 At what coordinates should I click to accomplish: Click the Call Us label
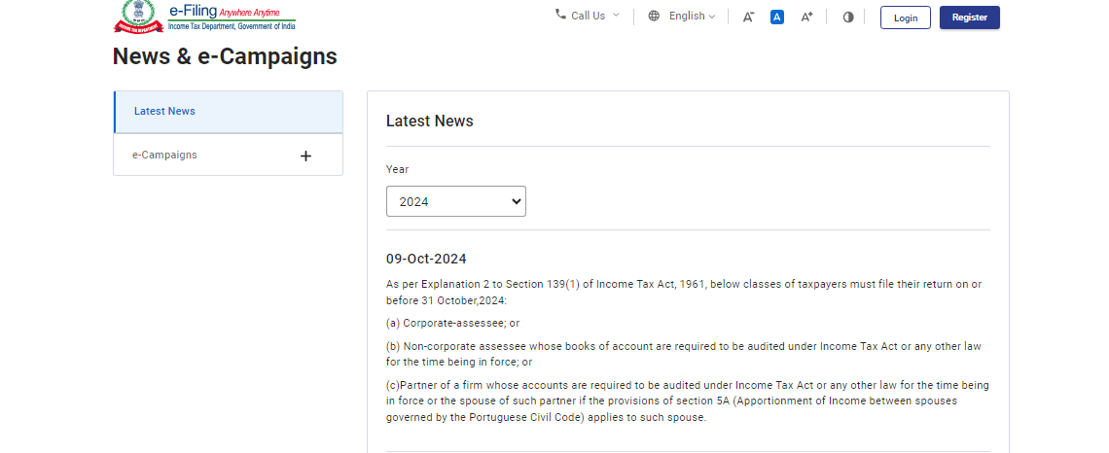pos(588,16)
